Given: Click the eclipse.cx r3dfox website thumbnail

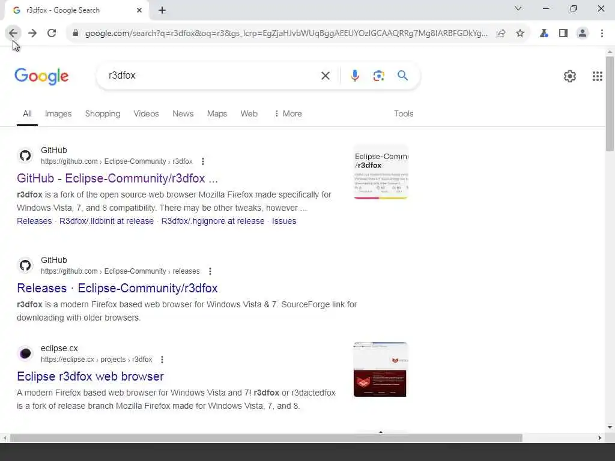Looking at the screenshot, I should point(380,369).
